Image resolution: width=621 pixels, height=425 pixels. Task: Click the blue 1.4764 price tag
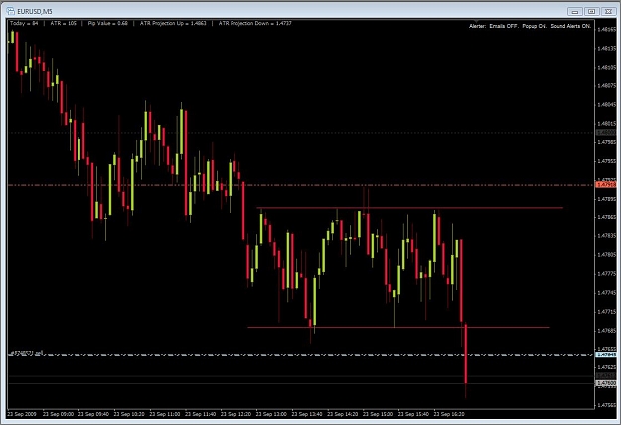pos(606,354)
